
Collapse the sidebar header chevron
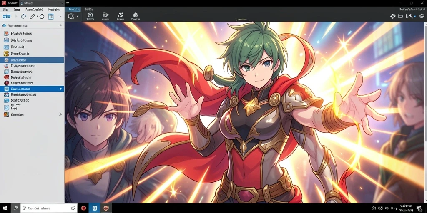pos(61,25)
